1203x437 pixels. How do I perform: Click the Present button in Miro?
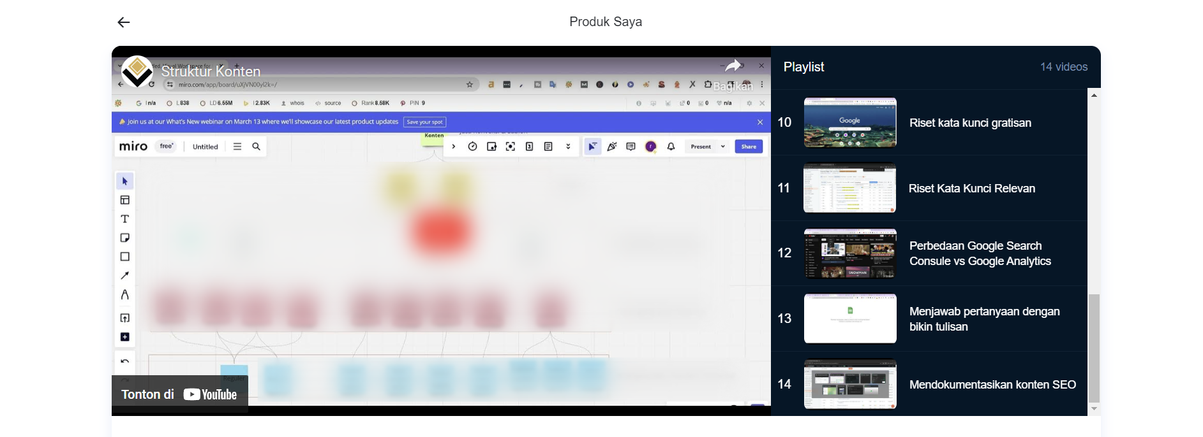click(701, 147)
